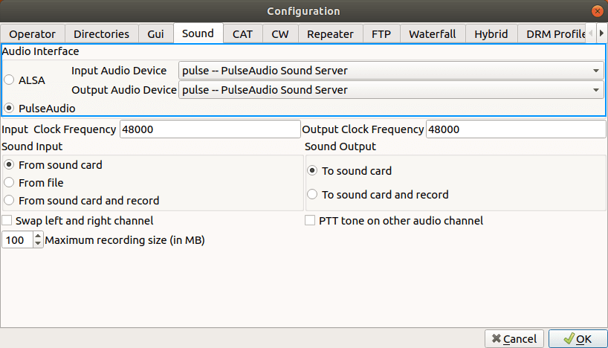Confirm settings with the OK button
608x348 pixels.
coord(578,339)
